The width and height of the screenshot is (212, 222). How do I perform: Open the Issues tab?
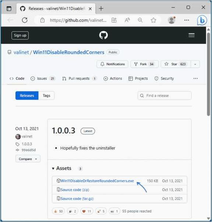[x=43, y=79]
